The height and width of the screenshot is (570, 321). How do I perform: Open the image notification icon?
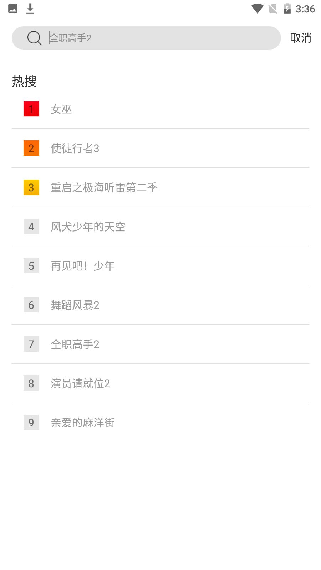click(x=13, y=9)
